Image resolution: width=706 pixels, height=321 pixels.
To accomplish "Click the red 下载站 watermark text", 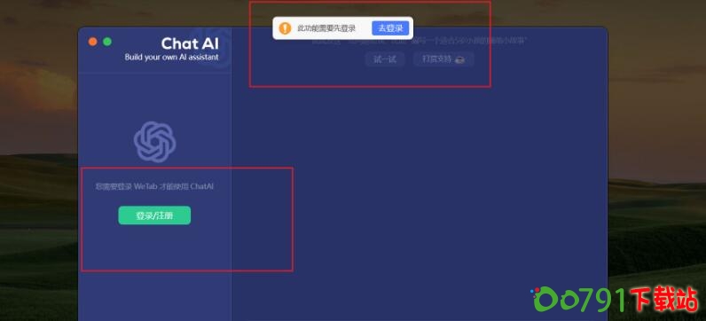I will click(664, 299).
